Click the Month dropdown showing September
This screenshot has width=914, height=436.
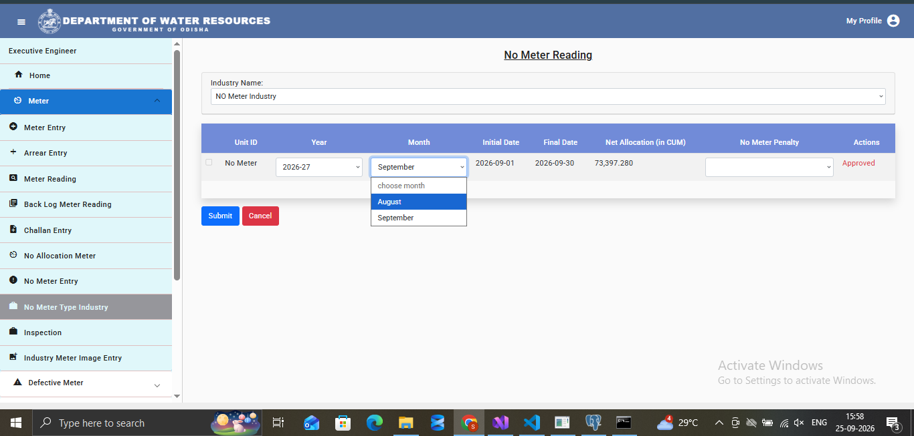419,167
